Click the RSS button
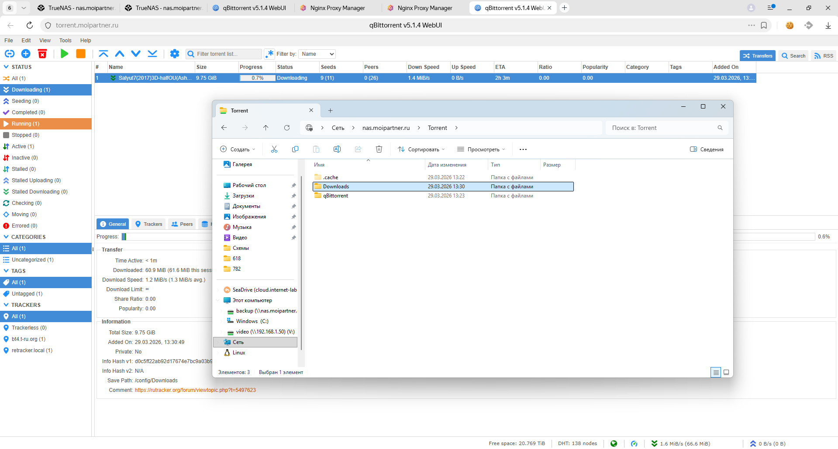The image size is (838, 449). coord(824,56)
